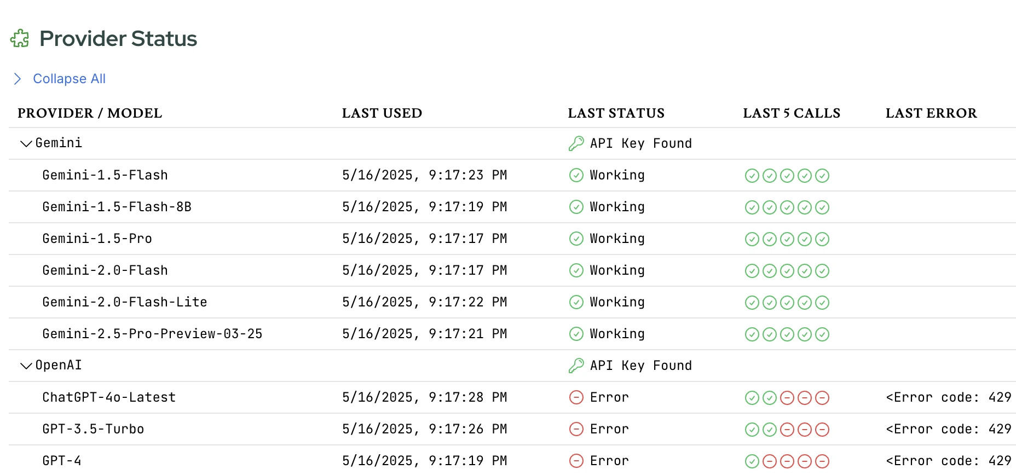Click Error status icon for GPT-4
This screenshot has height=475, width=1016.
[576, 461]
